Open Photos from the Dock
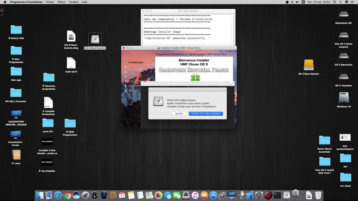Screen dimensions: 358x201 click(x=159, y=195)
